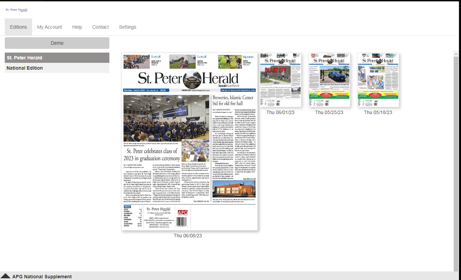Screen dimensions: 461x280
Task: Expand the APG National Supplement panel
Action: (x=42, y=277)
